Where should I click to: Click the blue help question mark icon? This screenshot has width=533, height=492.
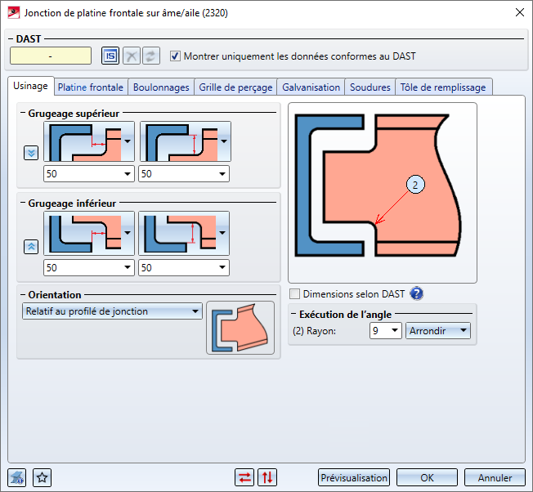point(416,293)
